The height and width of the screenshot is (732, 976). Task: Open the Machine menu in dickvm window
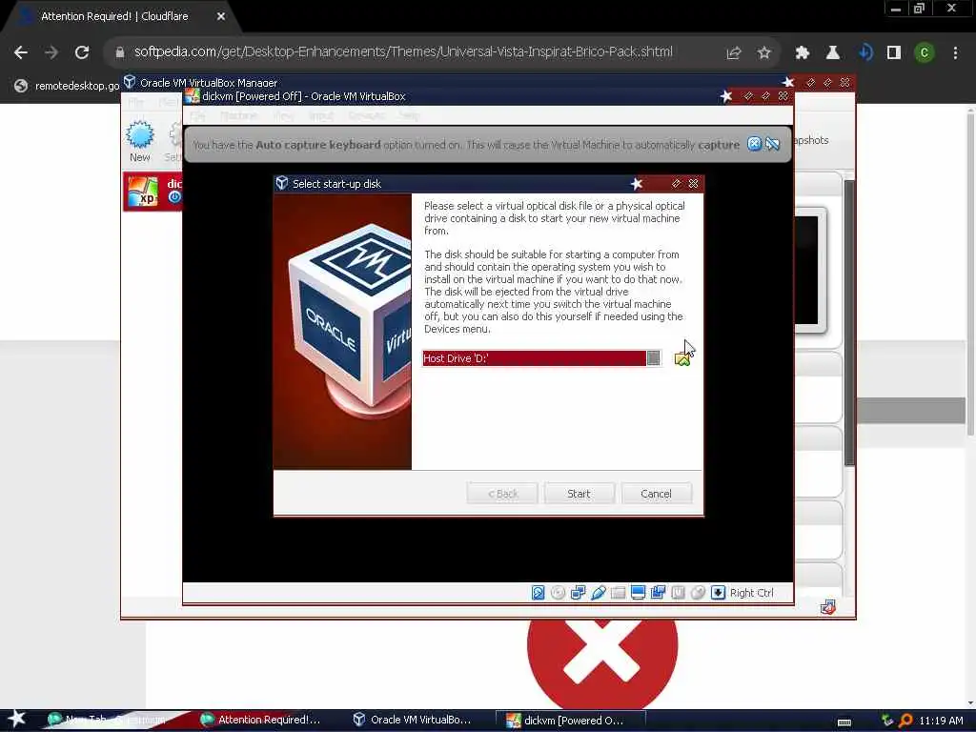[238, 115]
